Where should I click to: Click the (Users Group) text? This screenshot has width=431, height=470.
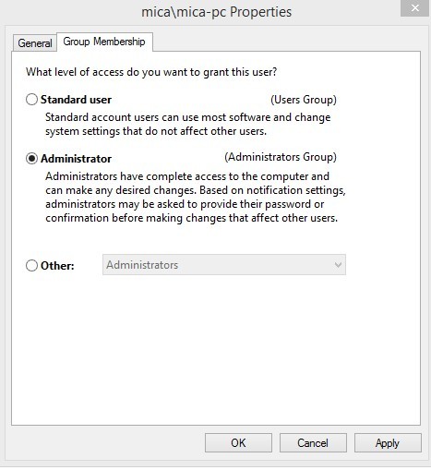(x=304, y=100)
